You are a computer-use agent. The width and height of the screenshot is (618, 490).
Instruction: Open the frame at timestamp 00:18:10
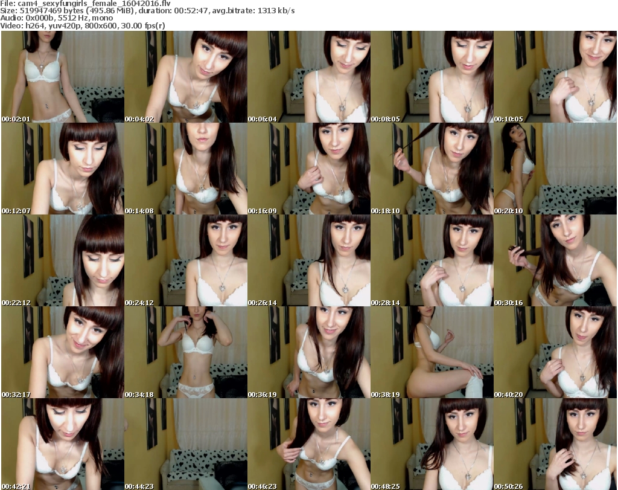(432, 169)
